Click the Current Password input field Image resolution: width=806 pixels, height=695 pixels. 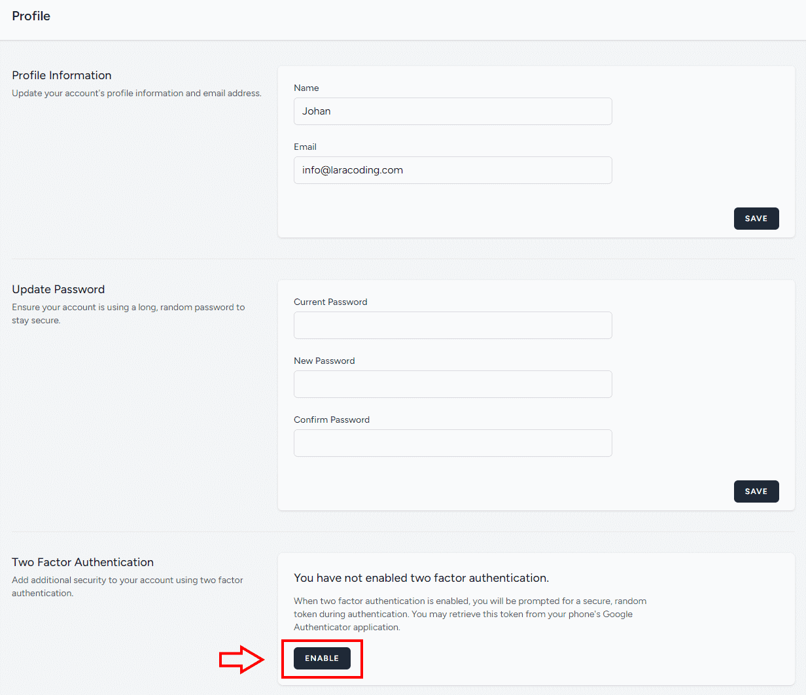(453, 325)
